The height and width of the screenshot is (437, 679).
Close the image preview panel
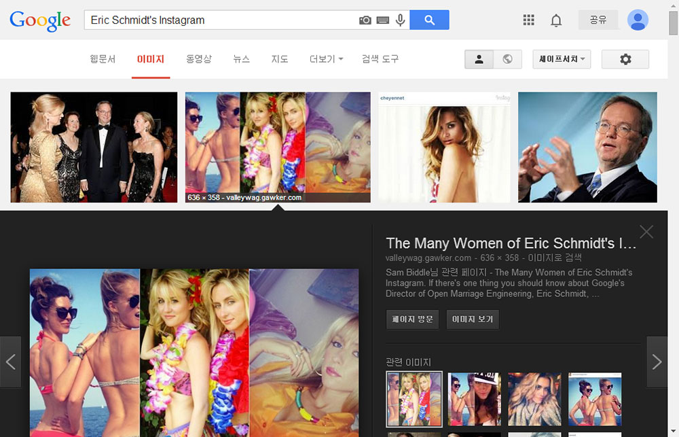646,232
